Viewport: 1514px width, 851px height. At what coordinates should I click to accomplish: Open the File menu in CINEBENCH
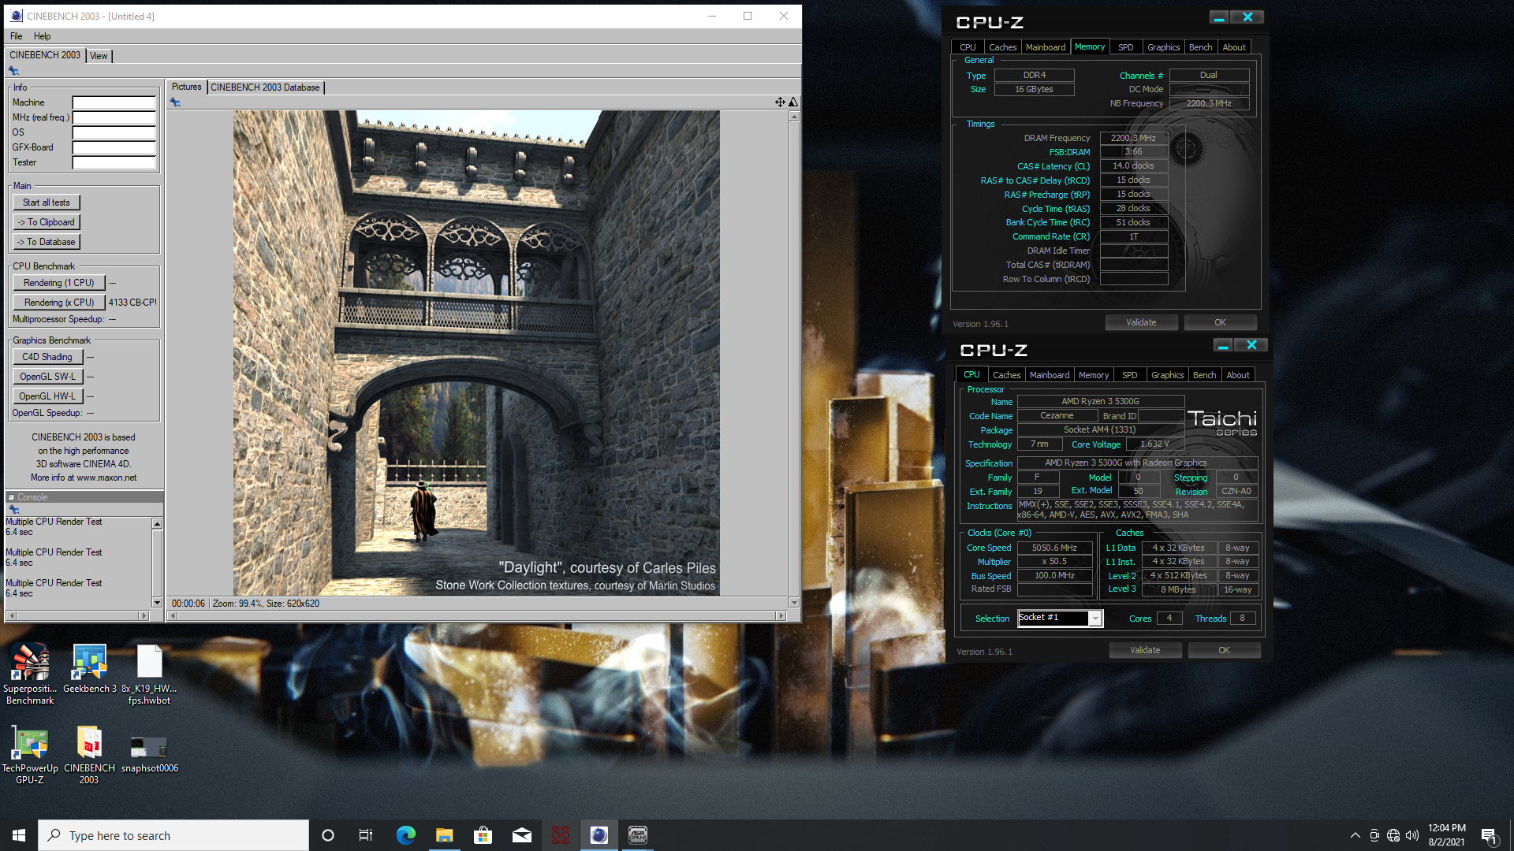(16, 36)
